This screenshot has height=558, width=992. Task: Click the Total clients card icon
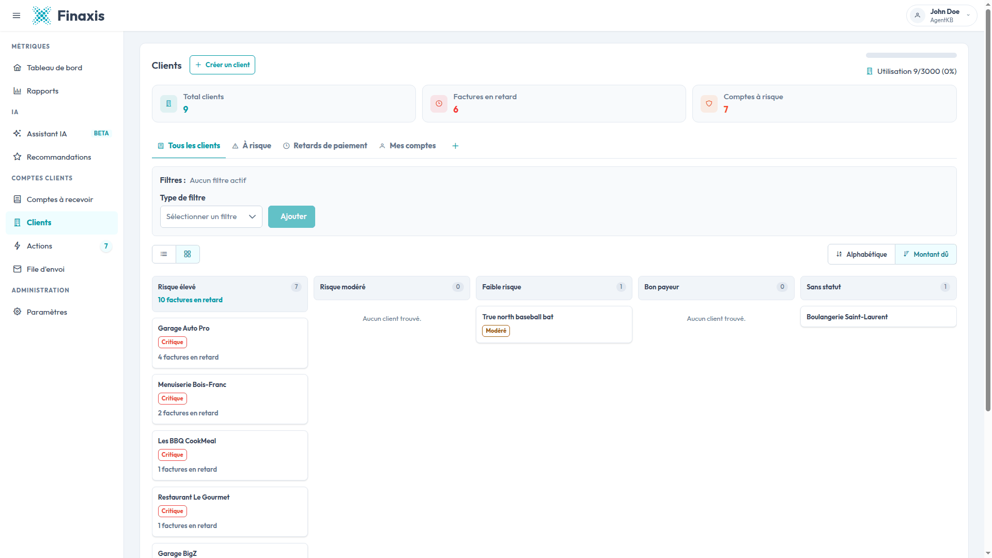coord(168,103)
